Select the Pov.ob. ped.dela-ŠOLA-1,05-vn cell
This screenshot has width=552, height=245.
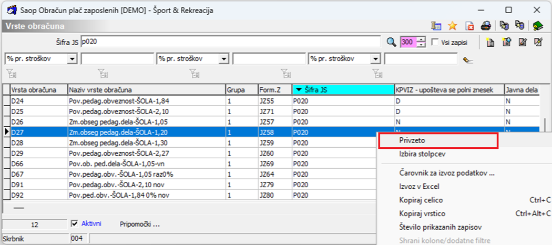(147, 164)
